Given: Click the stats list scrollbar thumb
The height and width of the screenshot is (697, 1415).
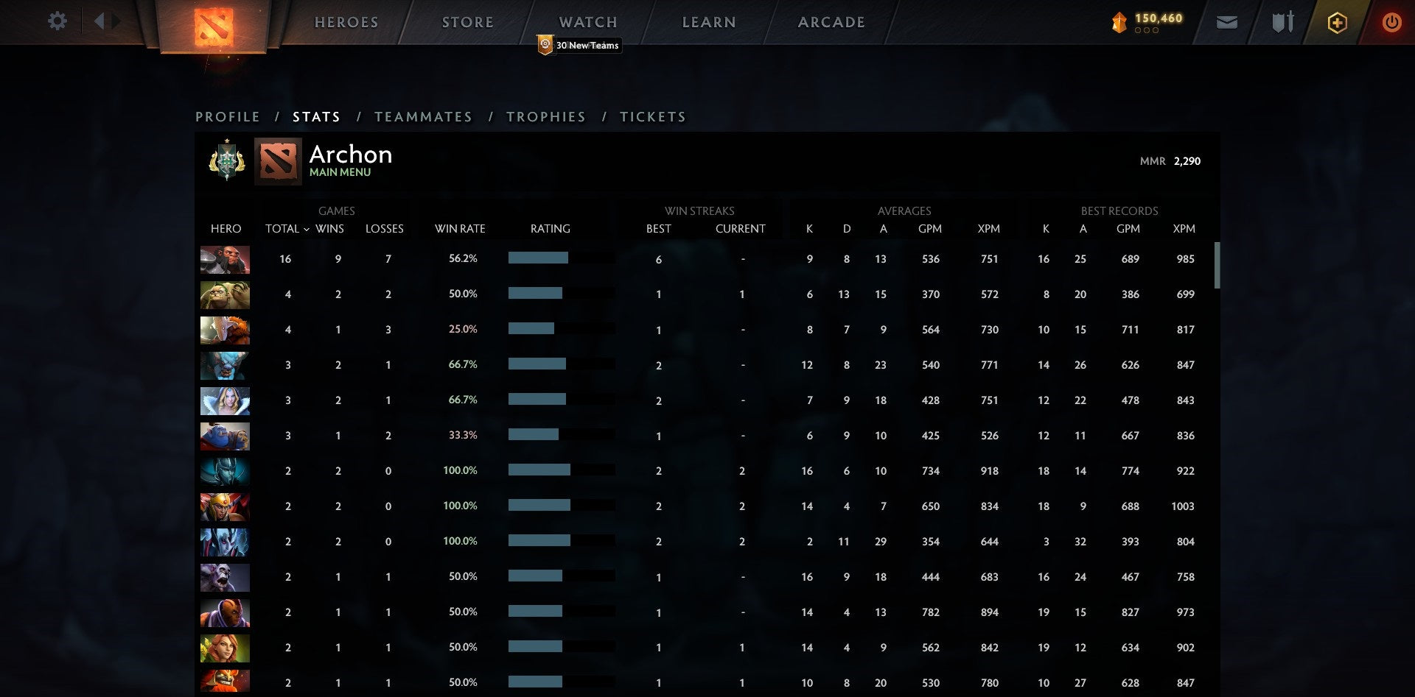Looking at the screenshot, I should (x=1217, y=265).
